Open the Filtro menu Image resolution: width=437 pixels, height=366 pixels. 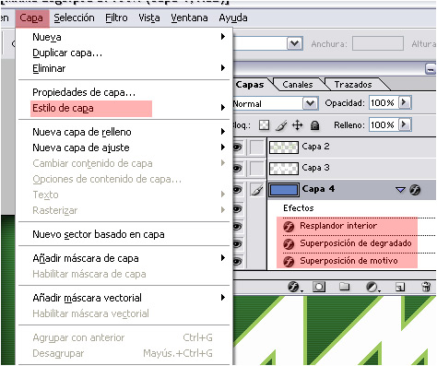116,18
